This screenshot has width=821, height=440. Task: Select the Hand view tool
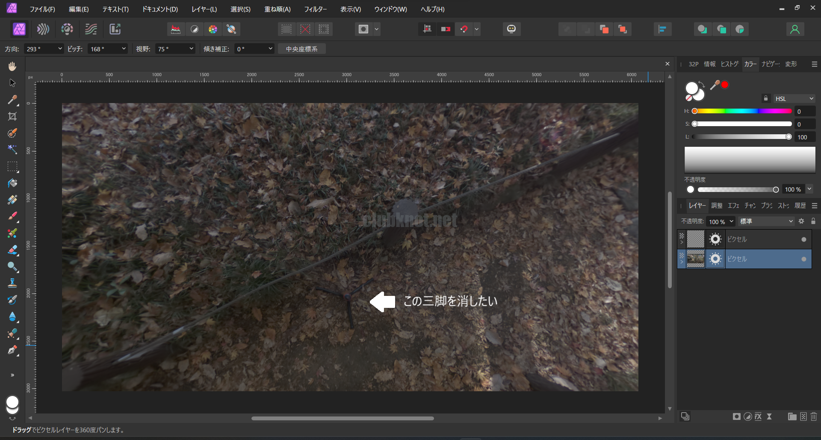(x=12, y=66)
